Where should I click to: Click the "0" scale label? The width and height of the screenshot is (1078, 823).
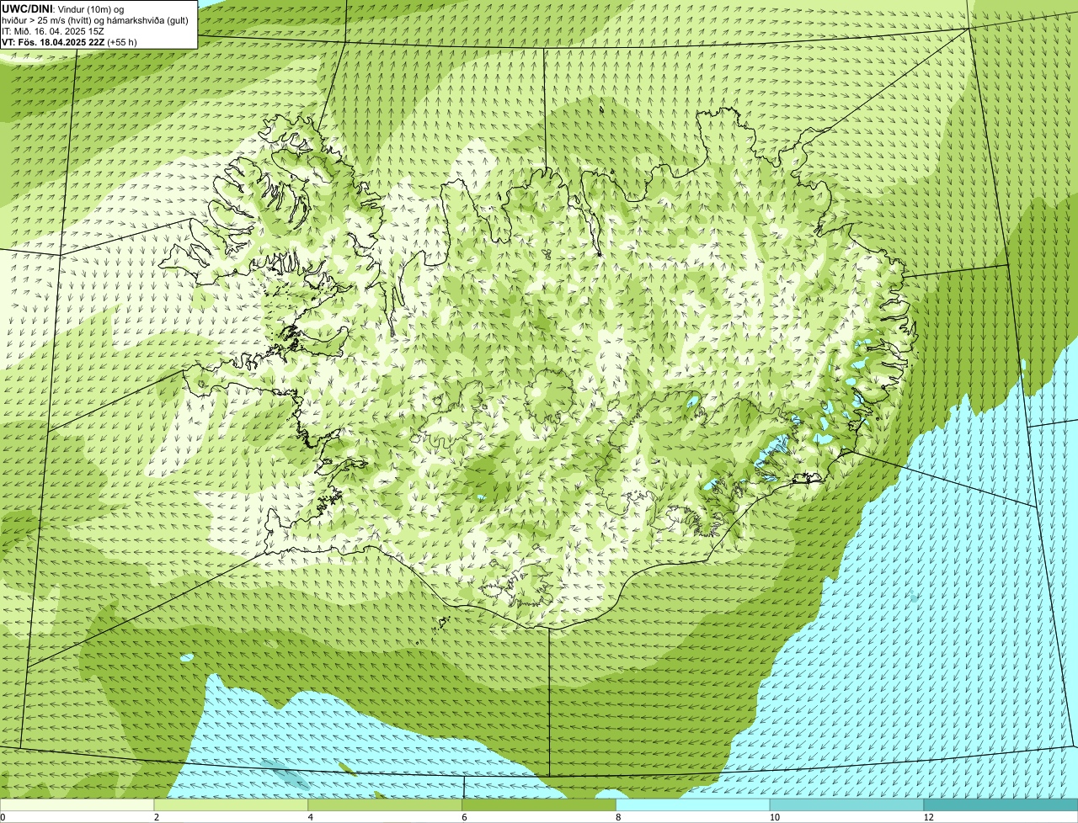tap(3, 817)
